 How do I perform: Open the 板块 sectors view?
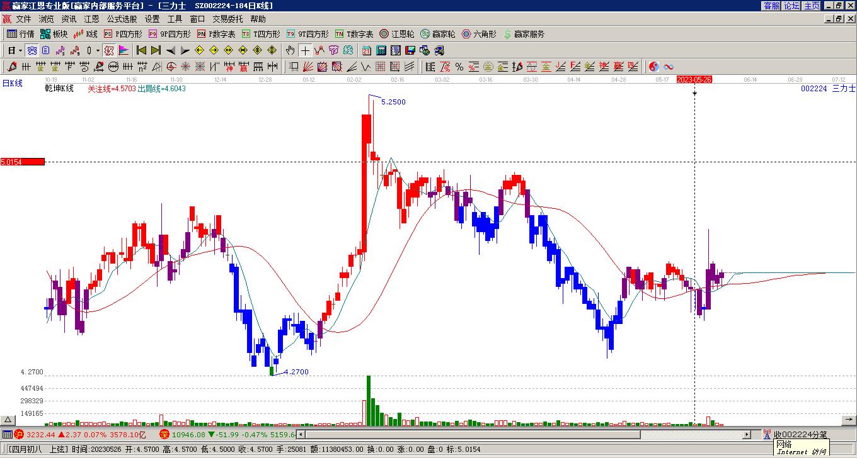[54, 34]
